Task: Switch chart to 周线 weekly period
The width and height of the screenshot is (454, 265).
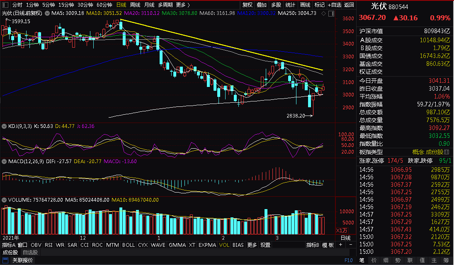Action: click(135, 5)
